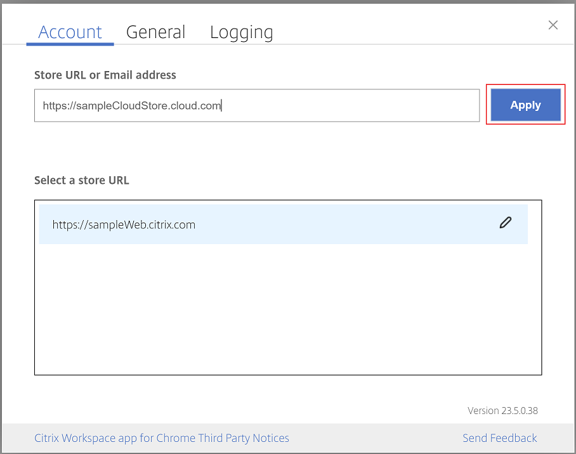
Task: Go to the Logging tab
Action: 241,32
